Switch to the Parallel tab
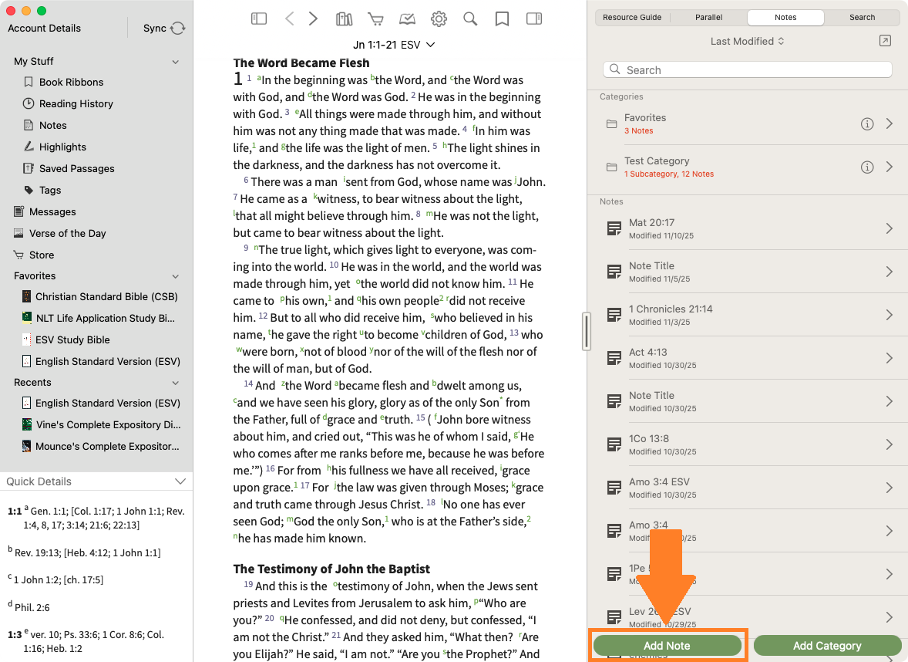Image resolution: width=908 pixels, height=662 pixels. click(x=708, y=17)
